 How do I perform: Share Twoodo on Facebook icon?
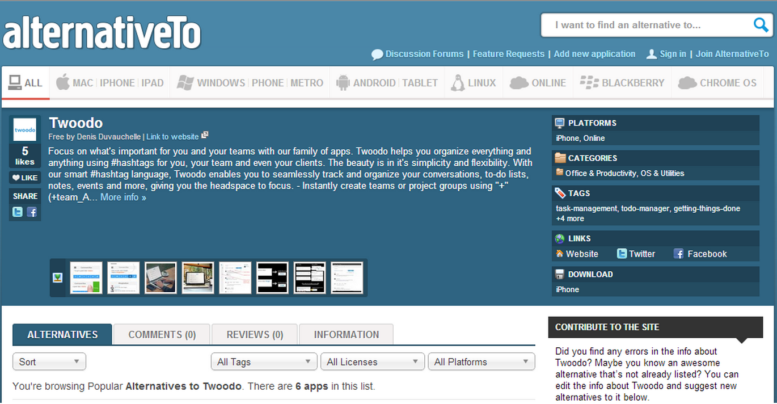point(32,212)
